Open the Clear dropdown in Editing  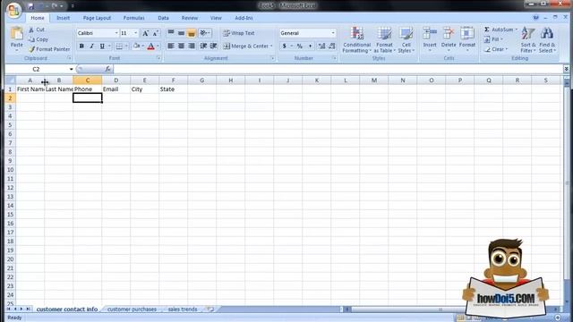[x=496, y=49]
